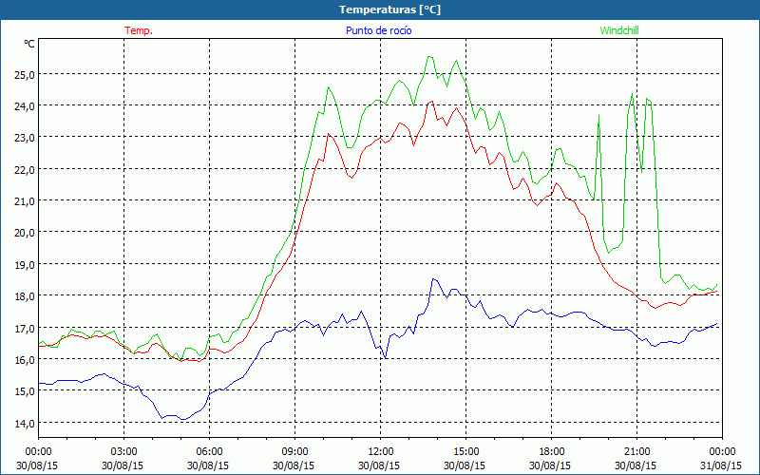760x475 pixels.
Task: Click the 15,0 y-axis value
Action: [25, 390]
